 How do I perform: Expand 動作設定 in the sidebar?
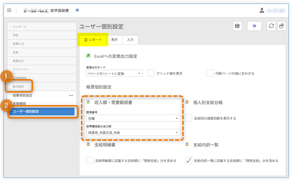click(x=42, y=87)
